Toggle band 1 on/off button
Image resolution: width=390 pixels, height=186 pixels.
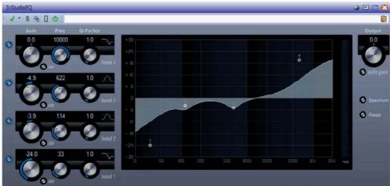[9, 159]
